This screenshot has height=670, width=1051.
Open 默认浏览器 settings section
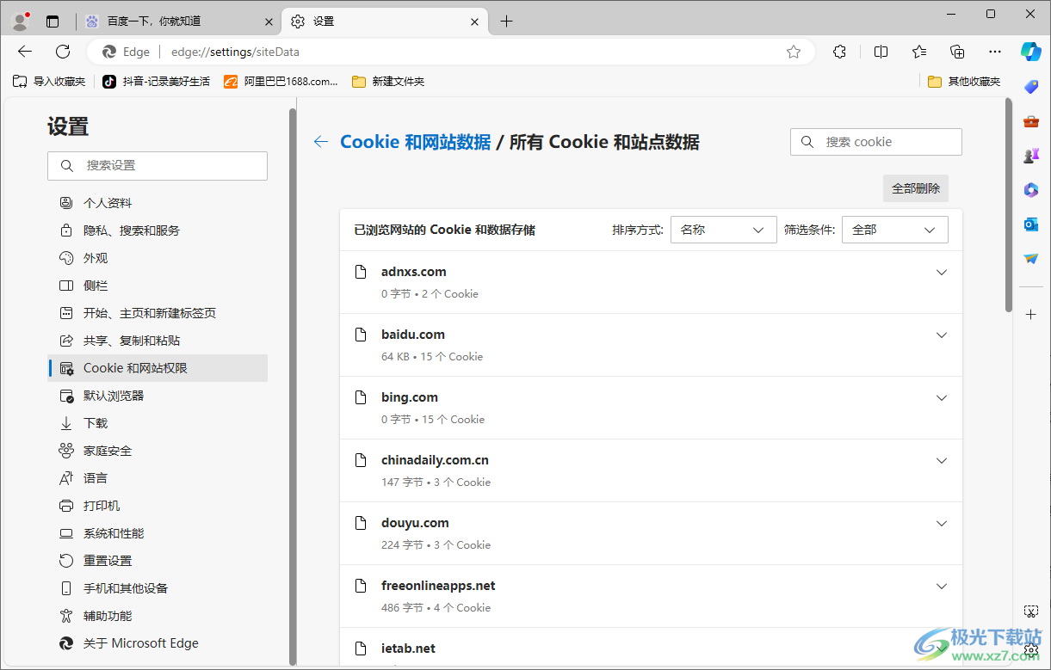158,396
